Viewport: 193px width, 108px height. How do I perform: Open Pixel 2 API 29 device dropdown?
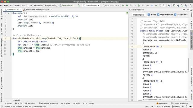[111, 5]
